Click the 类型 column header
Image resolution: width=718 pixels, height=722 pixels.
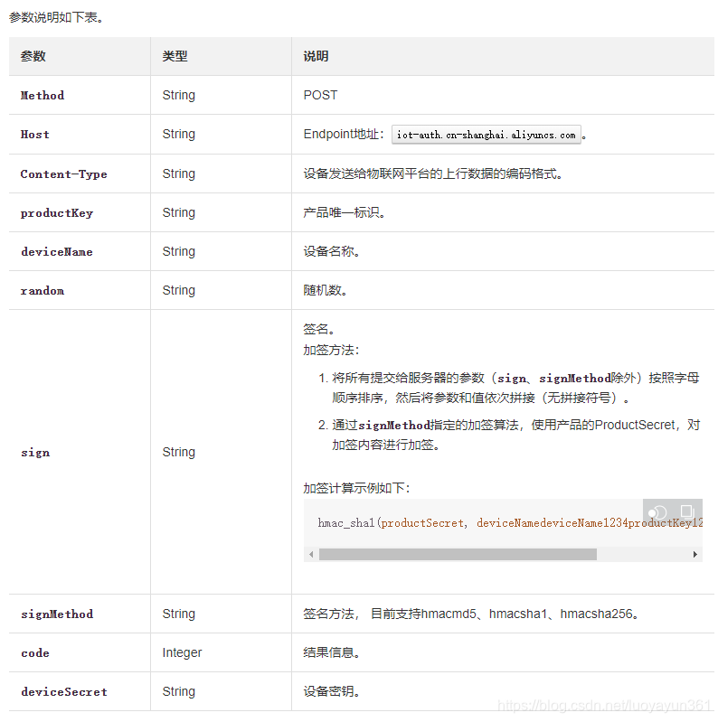coord(175,56)
